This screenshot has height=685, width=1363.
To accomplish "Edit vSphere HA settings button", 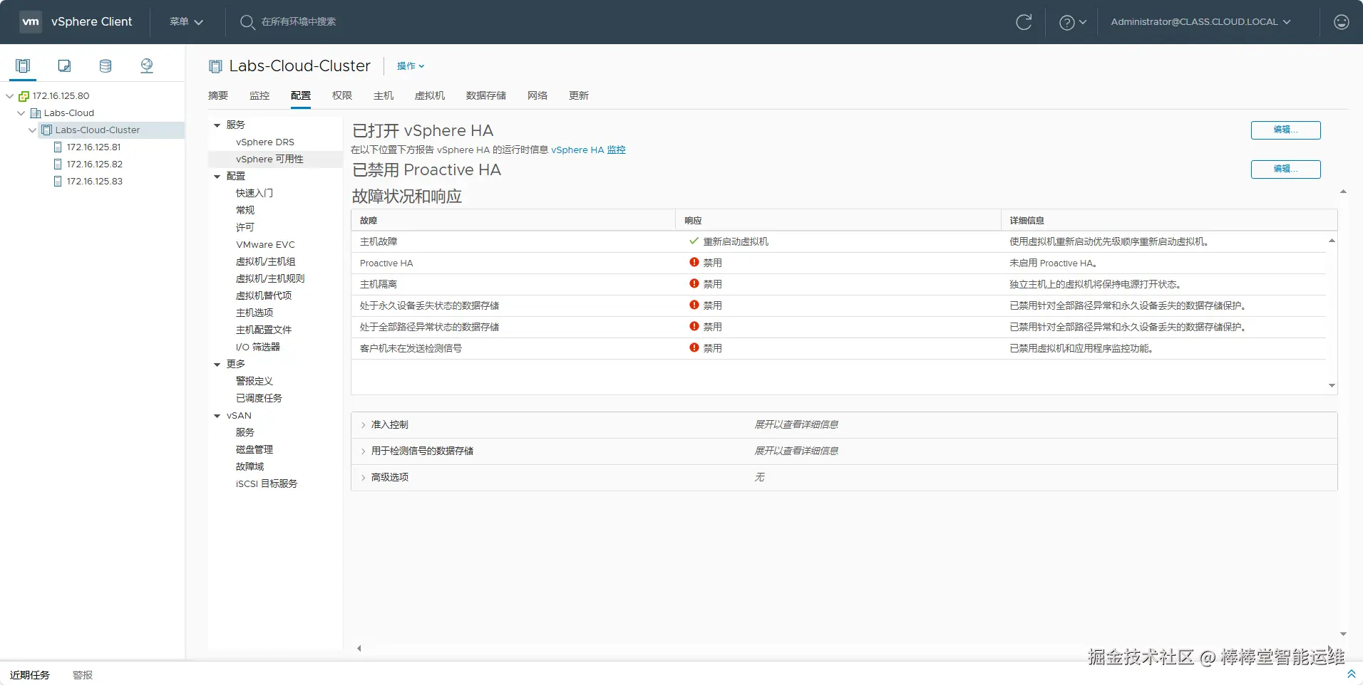I will [x=1285, y=130].
